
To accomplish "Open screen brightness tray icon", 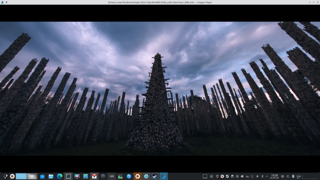I will [257, 176].
